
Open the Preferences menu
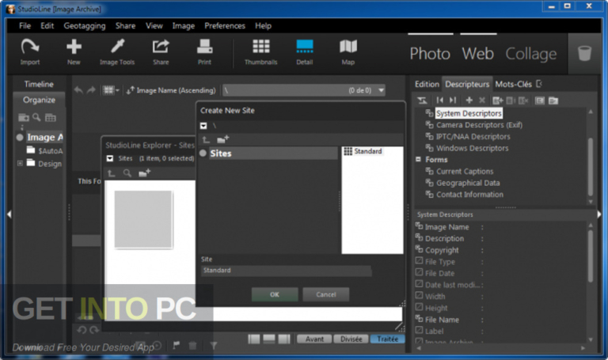pos(225,25)
